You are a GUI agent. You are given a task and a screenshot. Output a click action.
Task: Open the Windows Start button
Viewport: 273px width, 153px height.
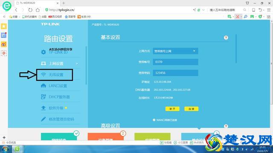pos(5,149)
